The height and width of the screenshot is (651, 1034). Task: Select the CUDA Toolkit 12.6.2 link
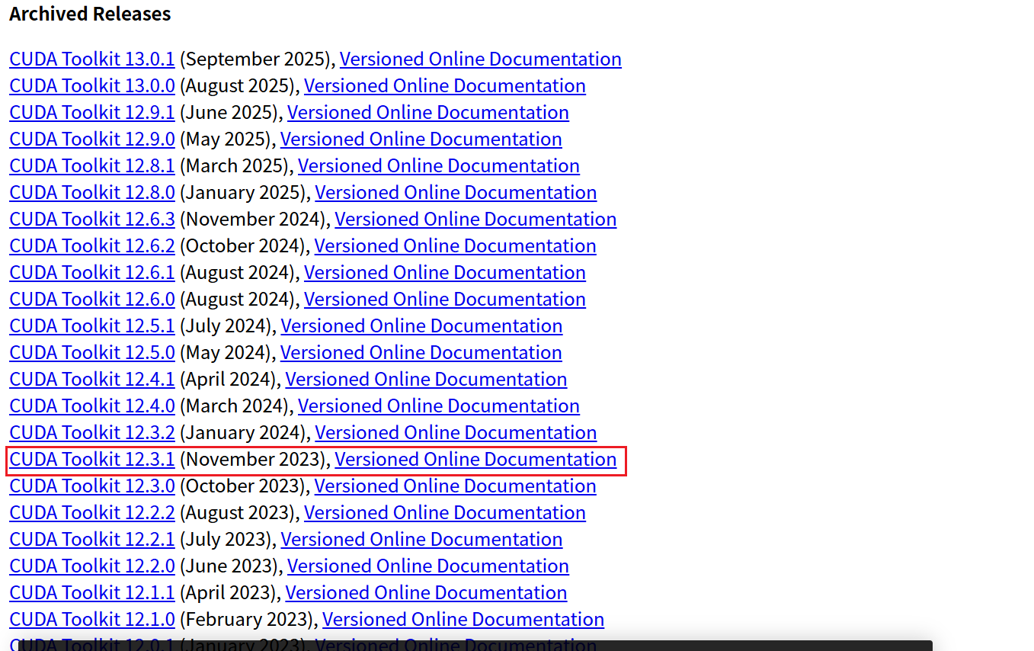click(92, 245)
